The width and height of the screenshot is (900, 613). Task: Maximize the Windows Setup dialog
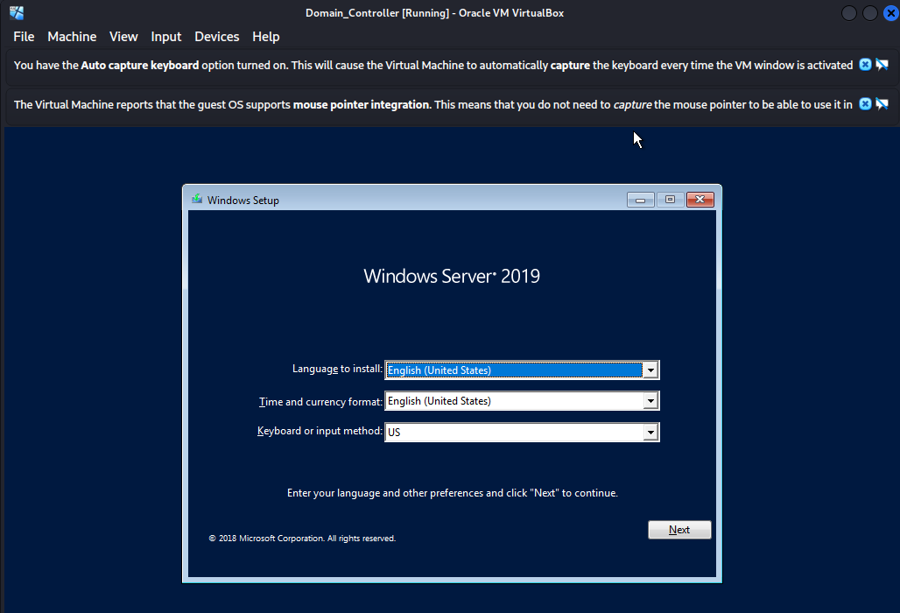click(670, 200)
